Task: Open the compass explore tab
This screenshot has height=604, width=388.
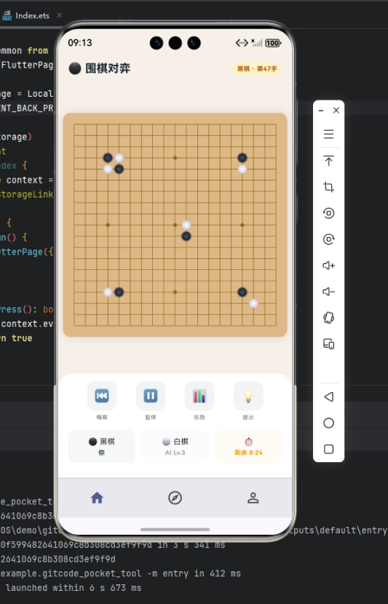Action: [x=175, y=498]
